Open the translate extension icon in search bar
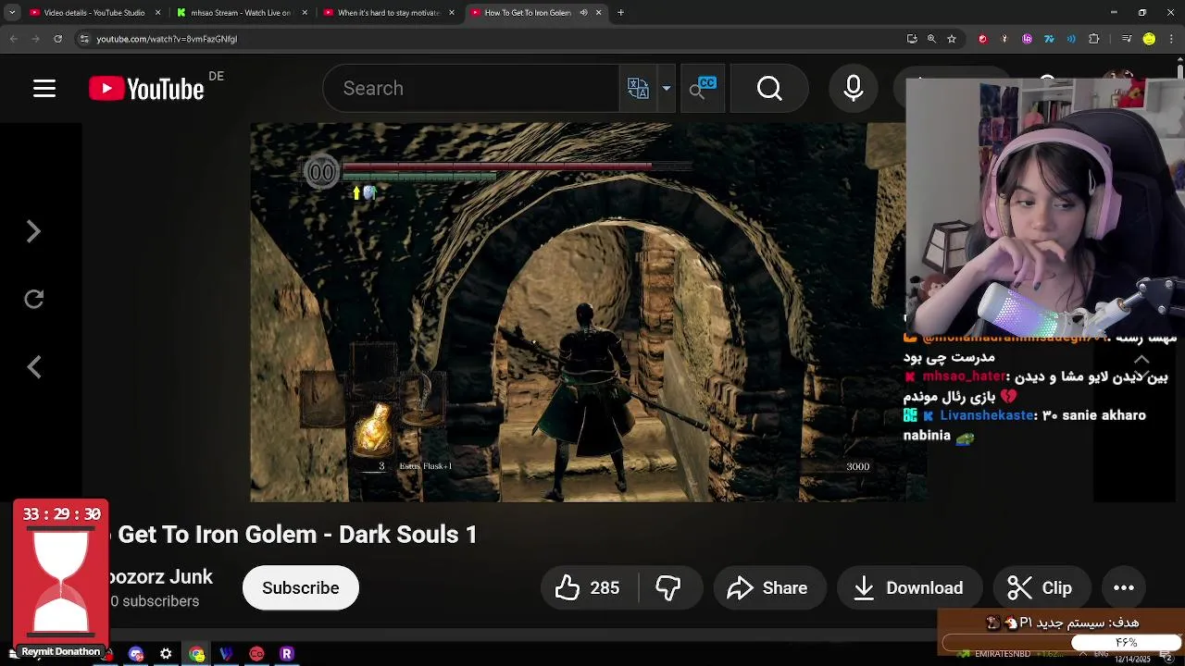Screen dimensions: 1185x666 pyautogui.click(x=638, y=89)
